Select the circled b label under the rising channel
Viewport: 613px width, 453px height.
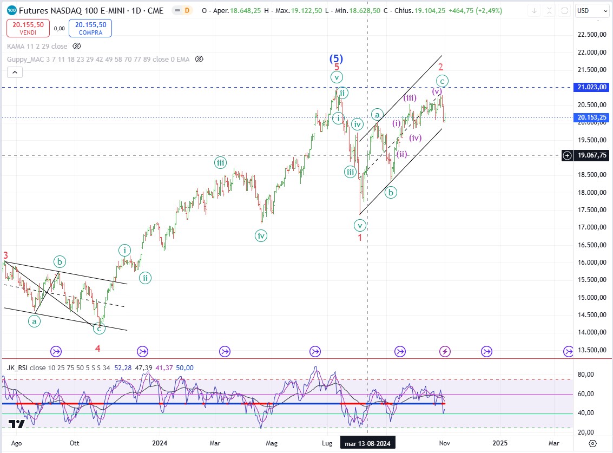pos(391,193)
